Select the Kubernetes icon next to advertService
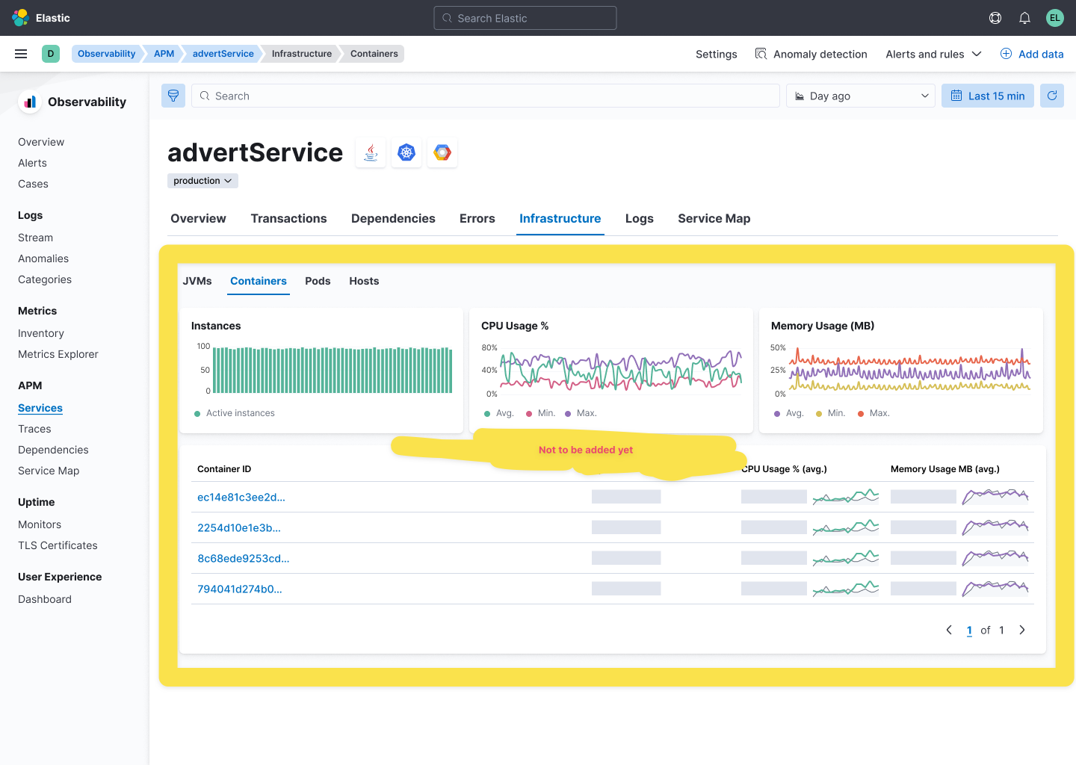Viewport: 1076px width, 765px height. pyautogui.click(x=406, y=152)
